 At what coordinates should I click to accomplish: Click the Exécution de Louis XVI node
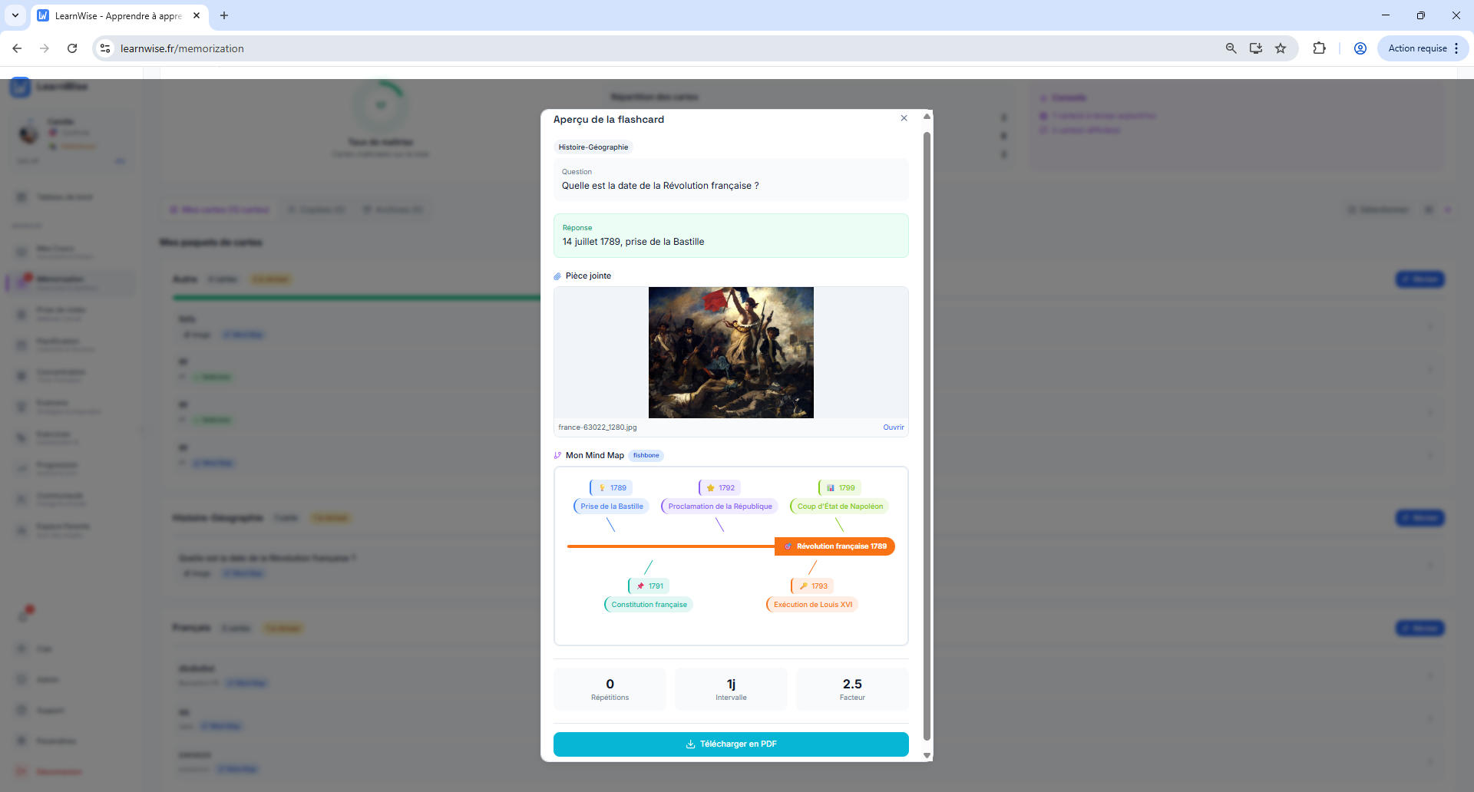coord(812,605)
